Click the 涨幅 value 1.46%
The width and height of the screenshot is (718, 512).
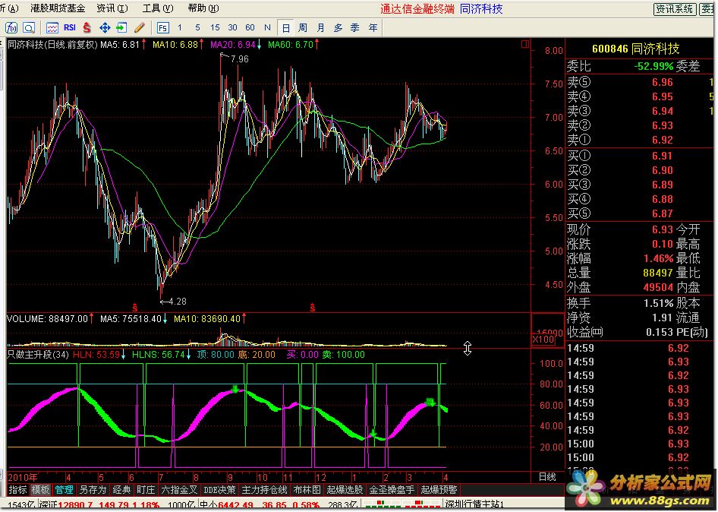[659, 258]
